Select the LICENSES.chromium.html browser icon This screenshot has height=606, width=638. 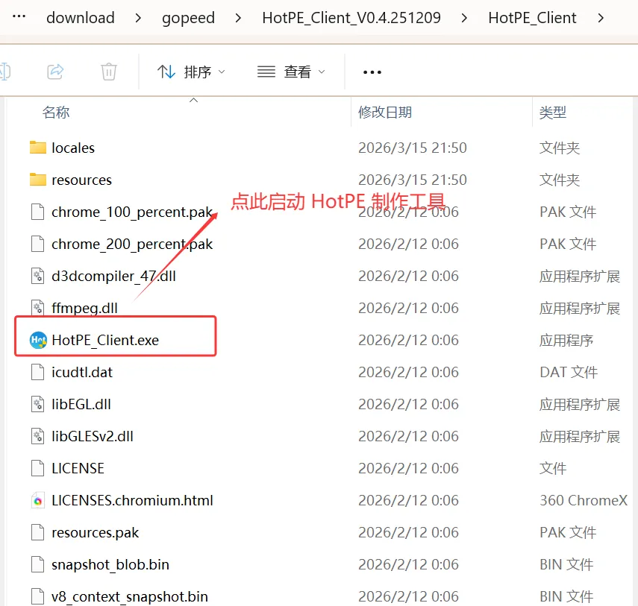point(38,500)
